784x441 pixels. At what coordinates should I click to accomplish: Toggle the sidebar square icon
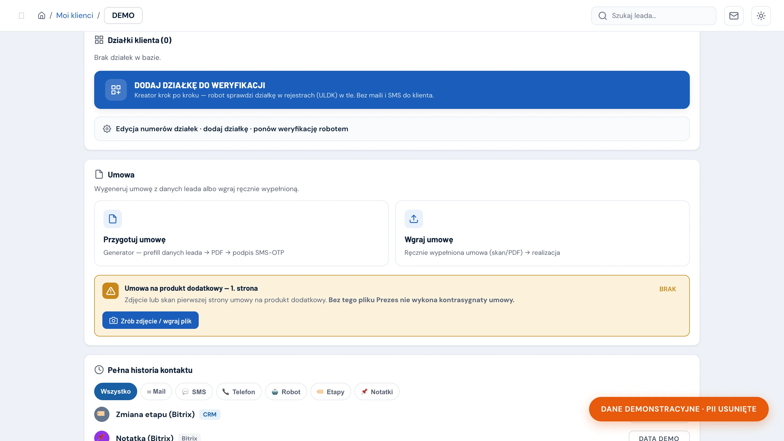coord(21,16)
